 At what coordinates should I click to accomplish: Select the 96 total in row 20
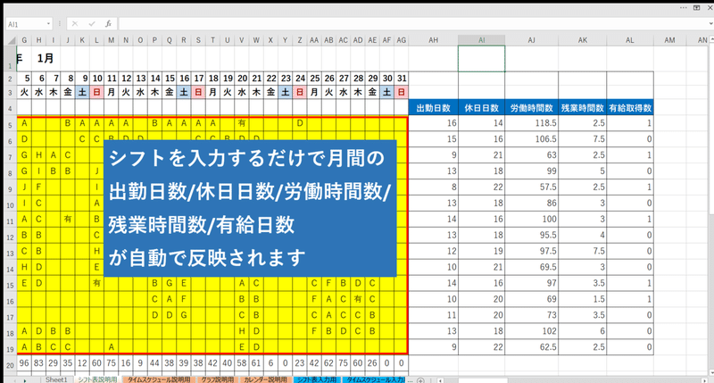click(24, 363)
